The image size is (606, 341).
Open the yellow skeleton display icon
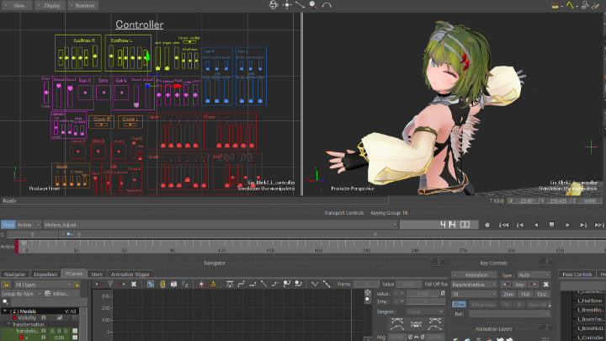click(x=570, y=5)
